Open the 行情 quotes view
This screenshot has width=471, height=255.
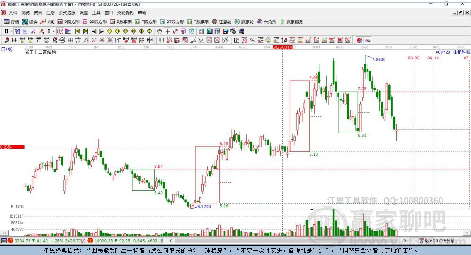(11, 22)
